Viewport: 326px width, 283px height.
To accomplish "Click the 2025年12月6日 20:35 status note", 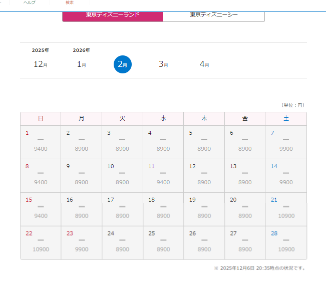I will click(259, 268).
